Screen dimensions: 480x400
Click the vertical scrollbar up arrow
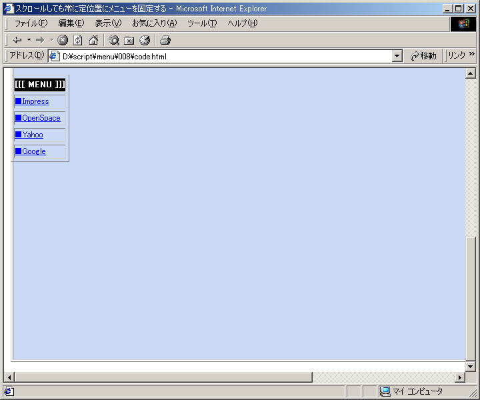[470, 73]
